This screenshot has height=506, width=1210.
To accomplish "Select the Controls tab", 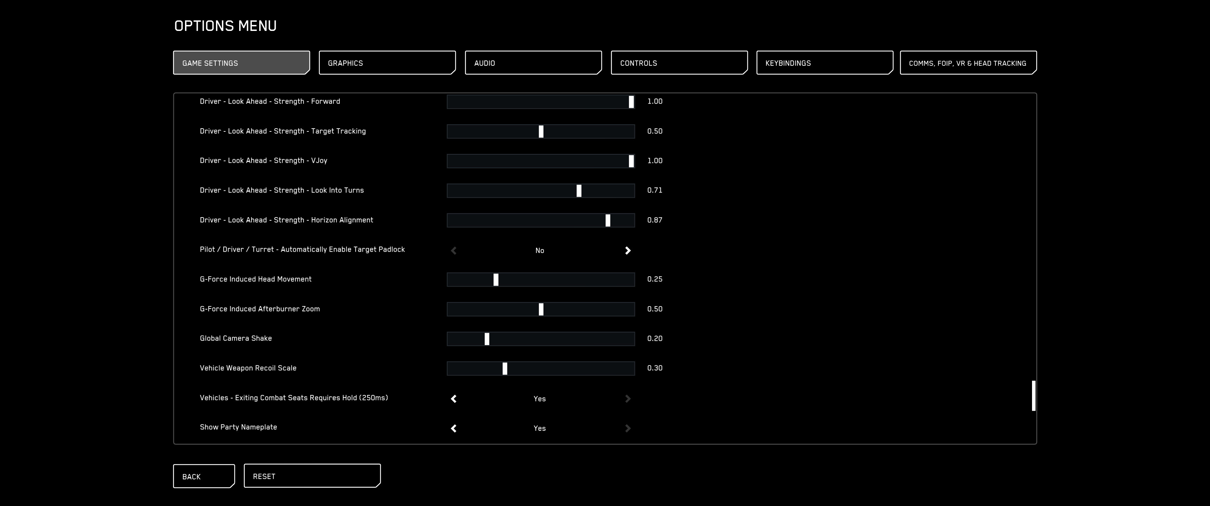I will [x=679, y=63].
